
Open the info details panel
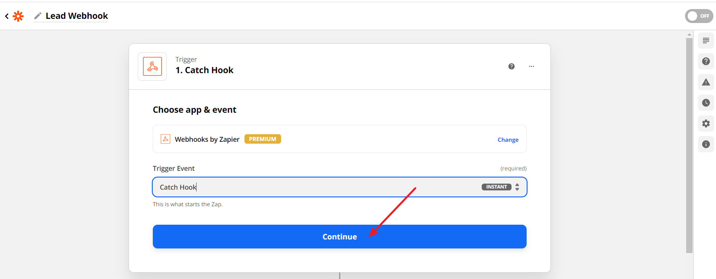[x=706, y=144]
